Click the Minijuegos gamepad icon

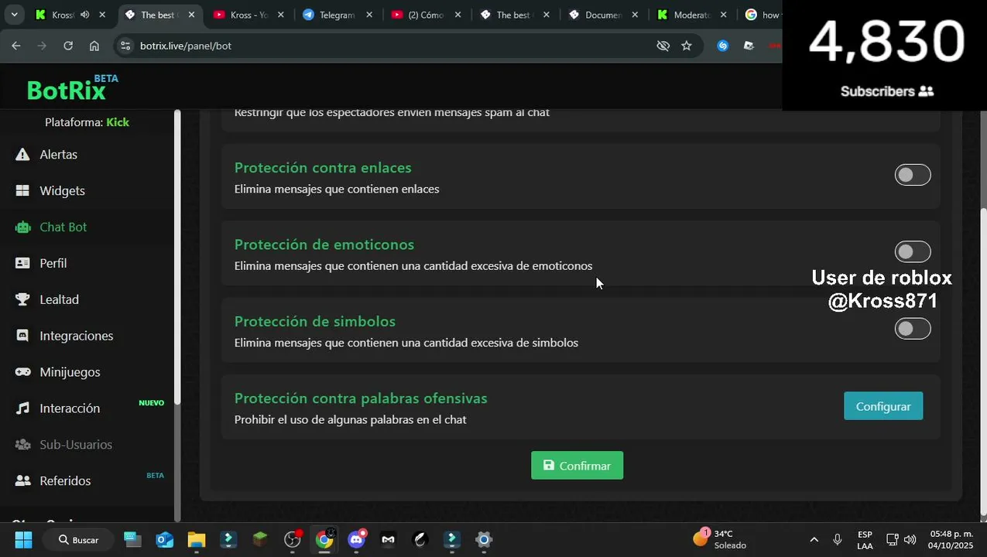pyautogui.click(x=23, y=372)
